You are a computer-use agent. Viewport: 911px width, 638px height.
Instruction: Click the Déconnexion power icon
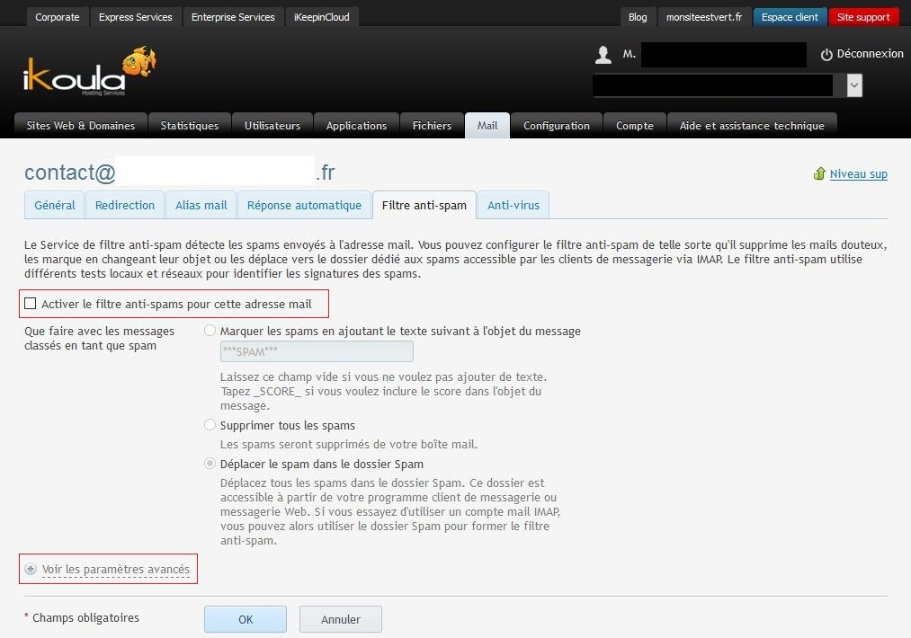[x=826, y=55]
